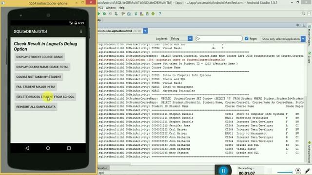The height and width of the screenshot is (175, 312).
Task: Click the Carl Hersey MAN11 Intro to Management row
Action: click(198, 133)
